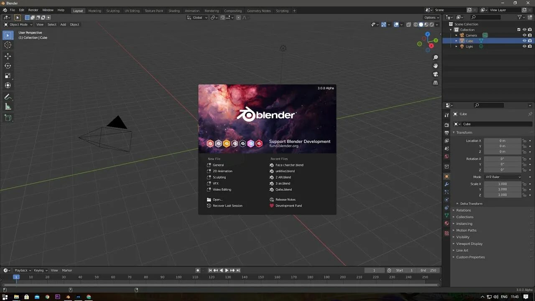Click Open... on the splash screen

click(217, 199)
